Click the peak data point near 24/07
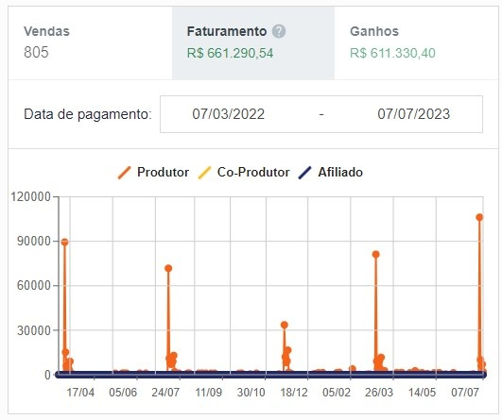502x420 pixels. [x=168, y=268]
